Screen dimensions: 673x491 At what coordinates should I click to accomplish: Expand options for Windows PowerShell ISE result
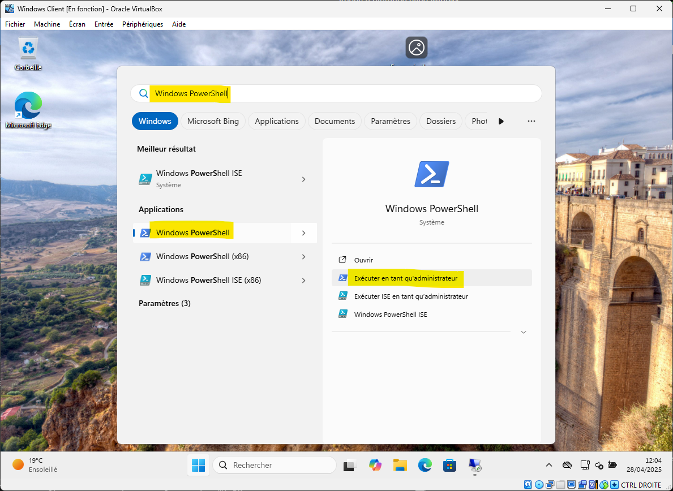click(x=304, y=179)
